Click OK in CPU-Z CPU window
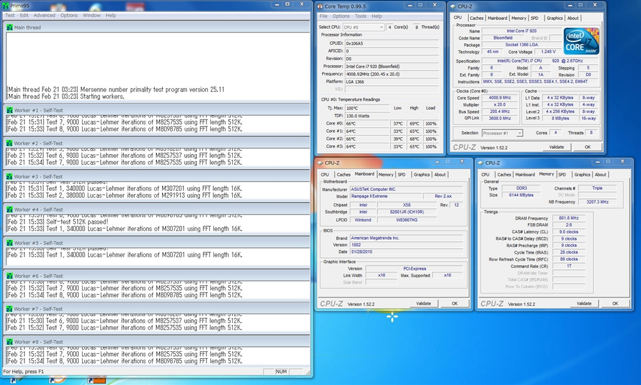Screen dimensions: 641x385 pyautogui.click(x=587, y=147)
